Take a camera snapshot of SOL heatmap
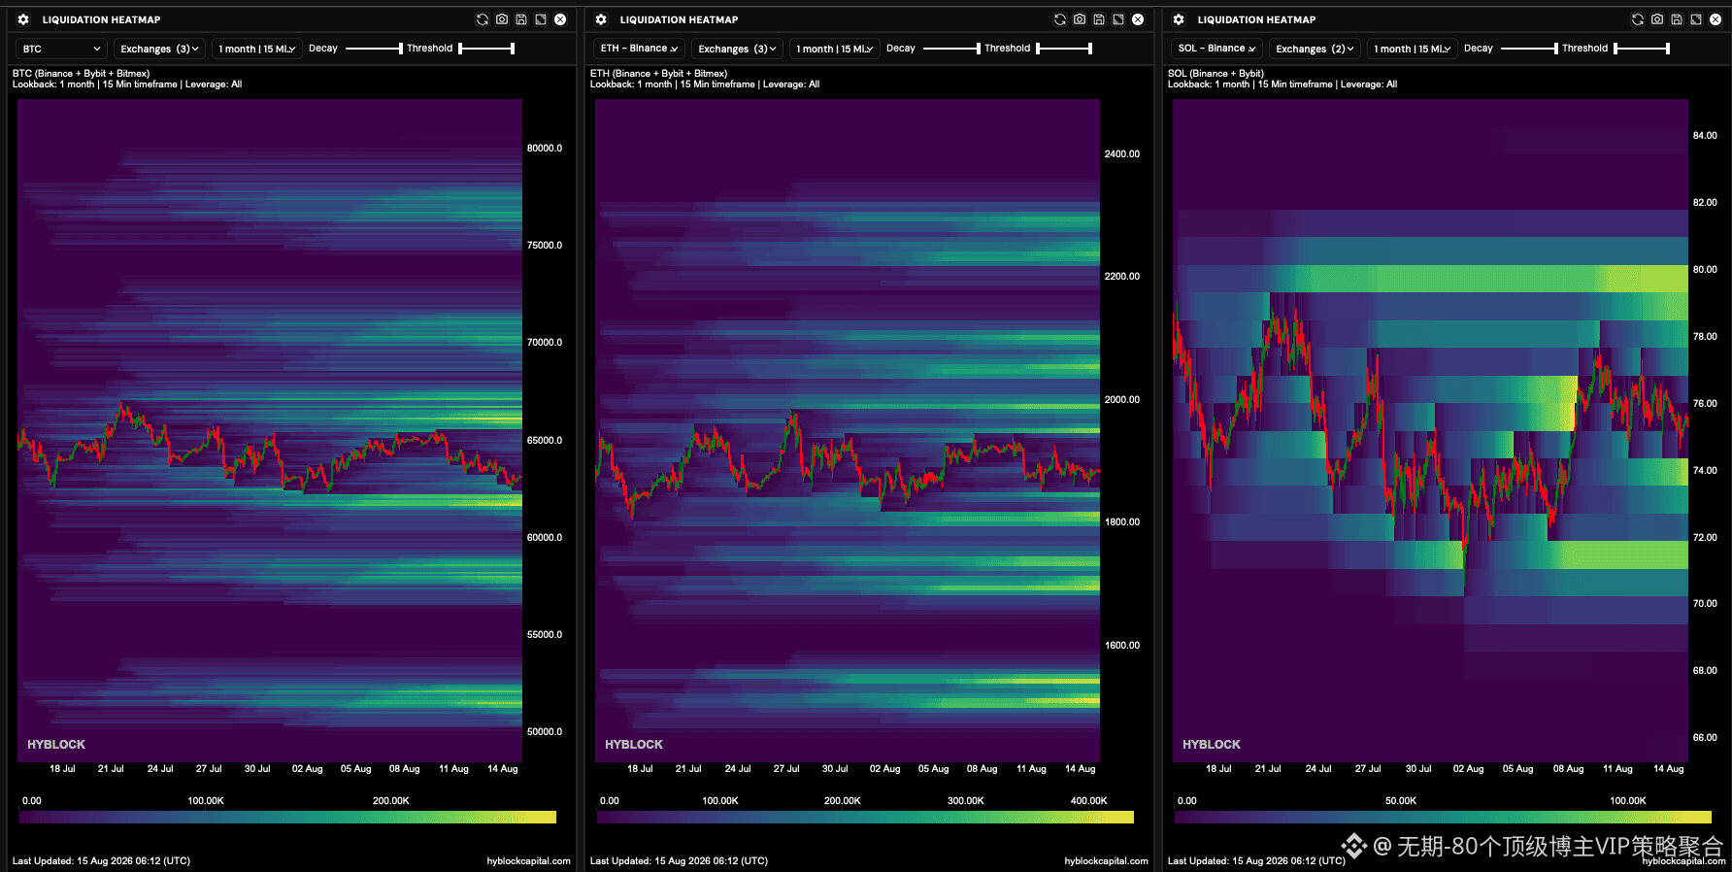The image size is (1732, 872). point(1657,19)
